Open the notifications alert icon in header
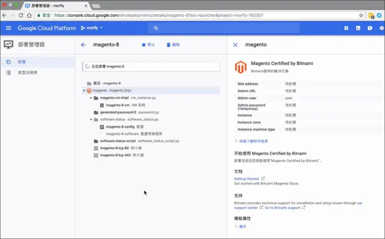The width and height of the screenshot is (385, 239). pos(370,28)
